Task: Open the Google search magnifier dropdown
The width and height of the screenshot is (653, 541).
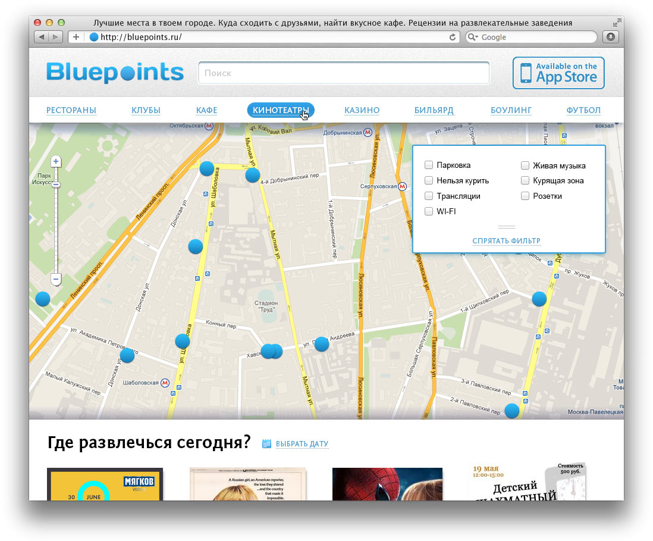Action: point(473,37)
